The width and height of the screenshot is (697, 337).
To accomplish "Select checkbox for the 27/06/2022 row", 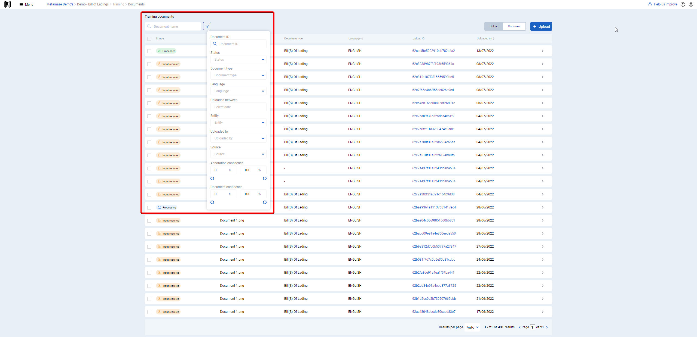I will tap(149, 247).
